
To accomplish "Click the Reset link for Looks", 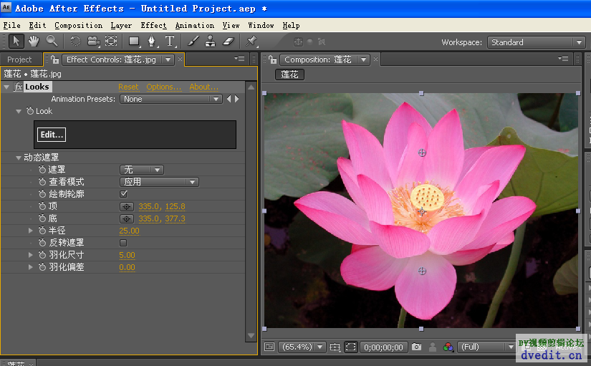I will click(x=128, y=87).
